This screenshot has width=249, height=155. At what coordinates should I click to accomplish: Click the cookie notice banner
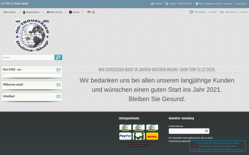coord(217,146)
